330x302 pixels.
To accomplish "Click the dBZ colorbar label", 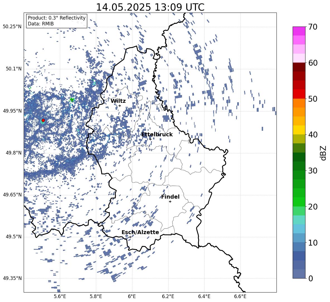I will (x=324, y=153).
